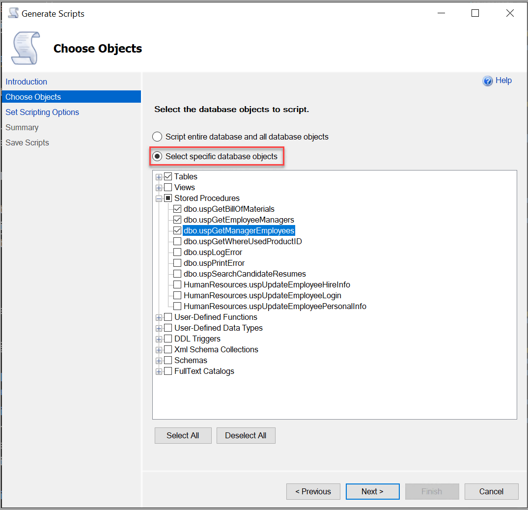Click the Select All button
The height and width of the screenshot is (510, 528).
point(183,435)
